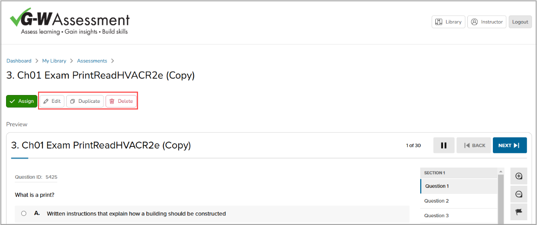Advance with the NEXT button
This screenshot has height=225, width=537.
pos(510,146)
